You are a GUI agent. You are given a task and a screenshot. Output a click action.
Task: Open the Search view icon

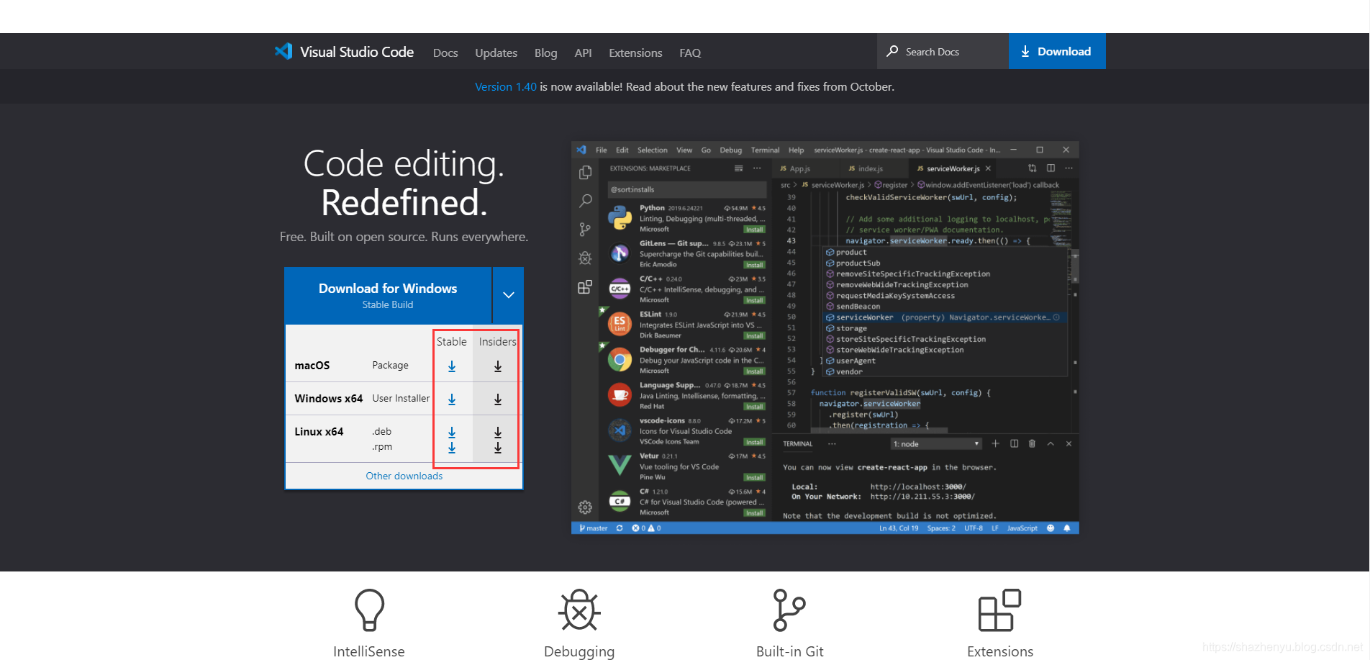click(x=585, y=201)
